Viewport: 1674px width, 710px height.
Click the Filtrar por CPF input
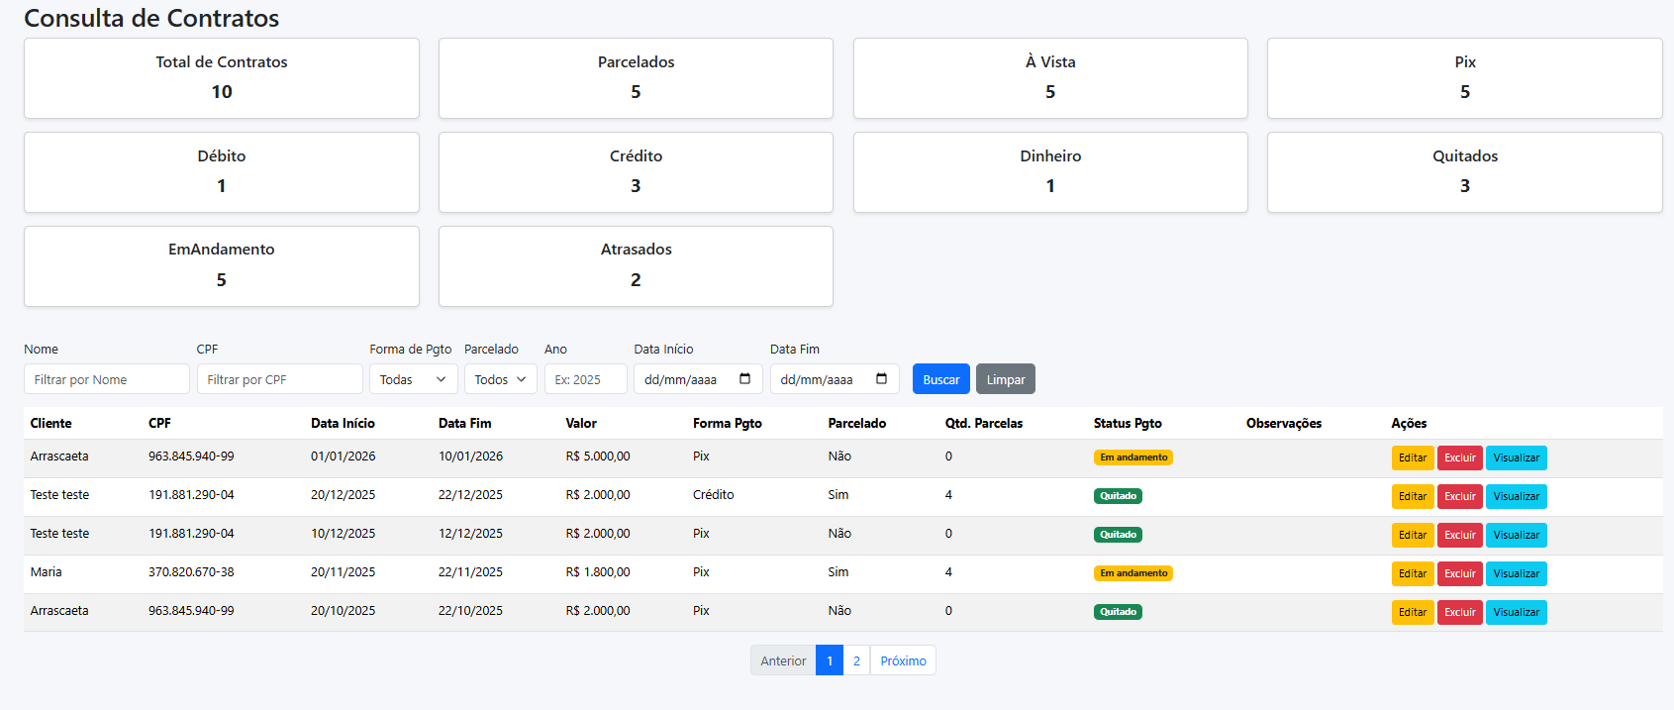pos(279,379)
